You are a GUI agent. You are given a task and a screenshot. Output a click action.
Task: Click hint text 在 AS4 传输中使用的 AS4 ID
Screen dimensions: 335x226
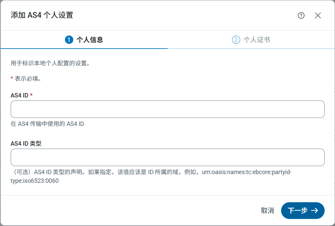coord(47,124)
